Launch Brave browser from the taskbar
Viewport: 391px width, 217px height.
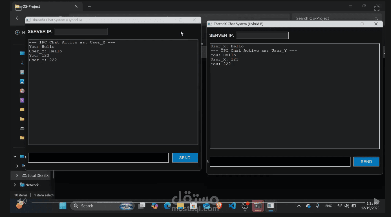(x=218, y=206)
